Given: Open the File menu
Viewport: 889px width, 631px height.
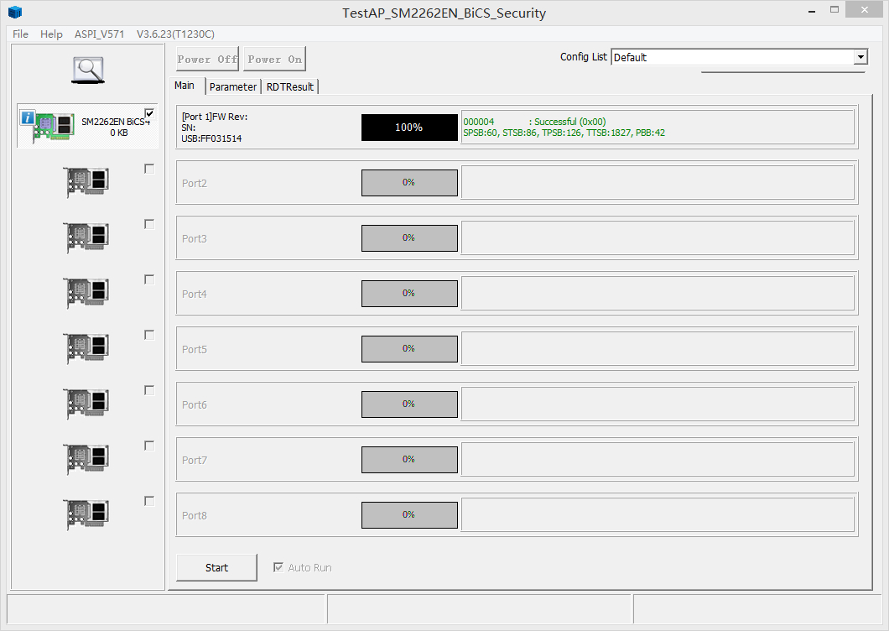Looking at the screenshot, I should [x=20, y=34].
